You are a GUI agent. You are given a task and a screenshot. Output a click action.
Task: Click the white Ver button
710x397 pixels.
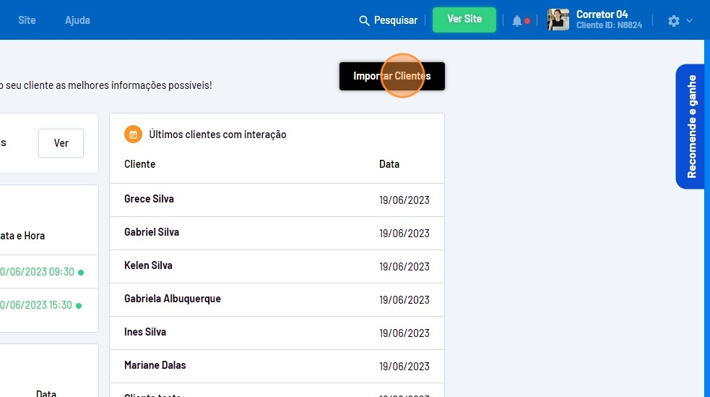tap(61, 143)
